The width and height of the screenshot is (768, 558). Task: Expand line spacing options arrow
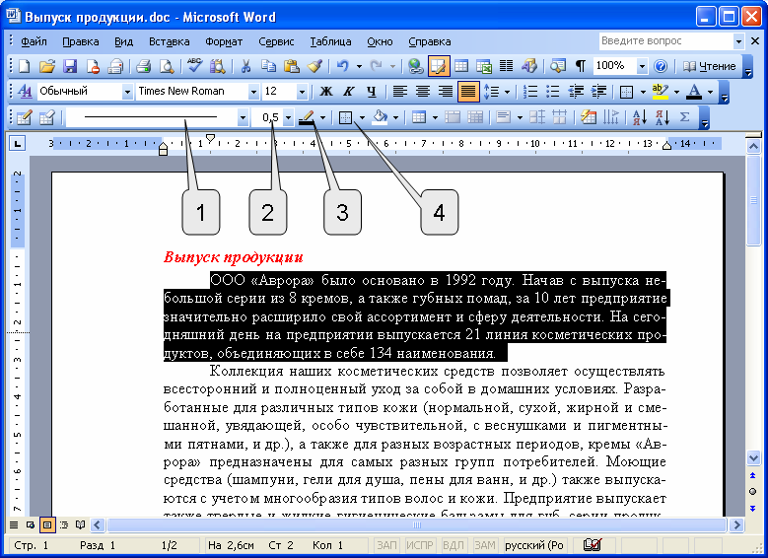507,91
